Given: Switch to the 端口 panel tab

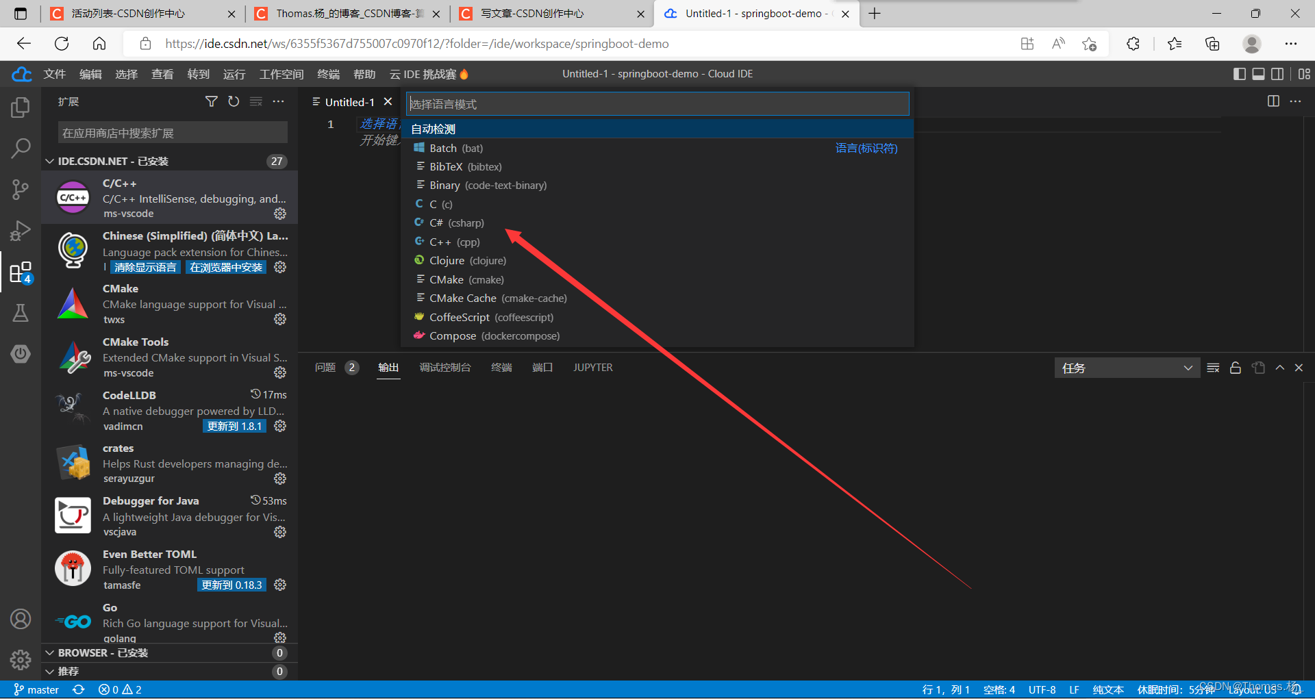Looking at the screenshot, I should 542,368.
